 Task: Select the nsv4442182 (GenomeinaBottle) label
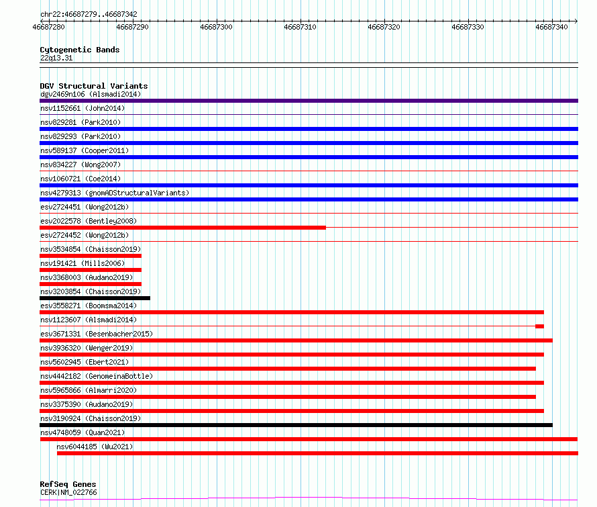point(97,376)
